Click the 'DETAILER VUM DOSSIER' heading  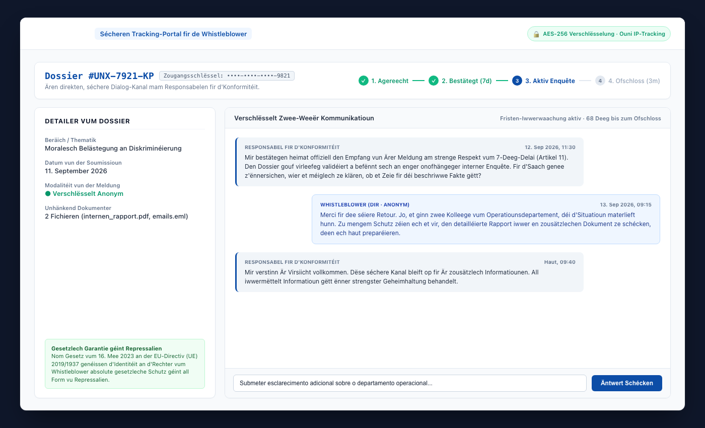[x=88, y=121]
